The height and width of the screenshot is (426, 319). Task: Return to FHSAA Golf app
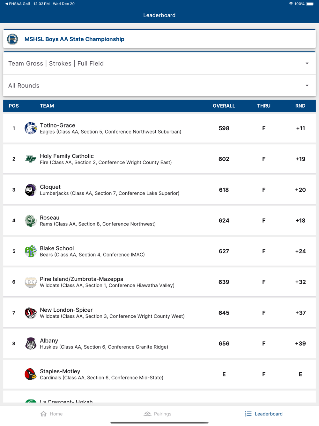(x=18, y=4)
